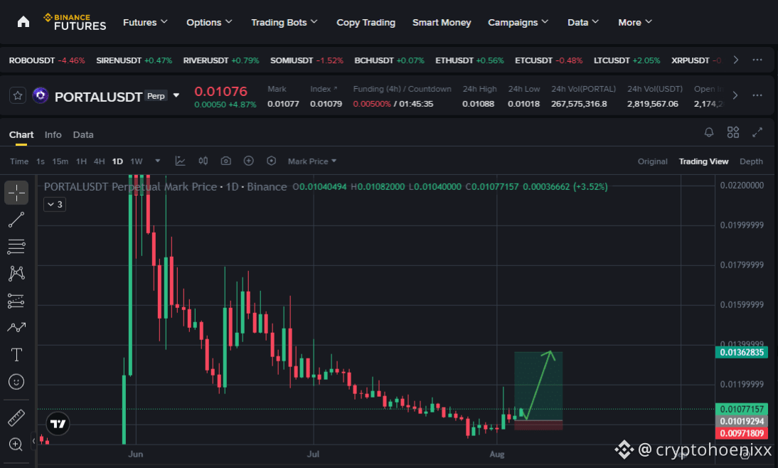Open the LTCUSDT ticker

(x=627, y=60)
